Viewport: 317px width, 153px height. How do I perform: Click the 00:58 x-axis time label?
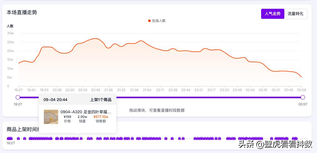click(x=301, y=90)
